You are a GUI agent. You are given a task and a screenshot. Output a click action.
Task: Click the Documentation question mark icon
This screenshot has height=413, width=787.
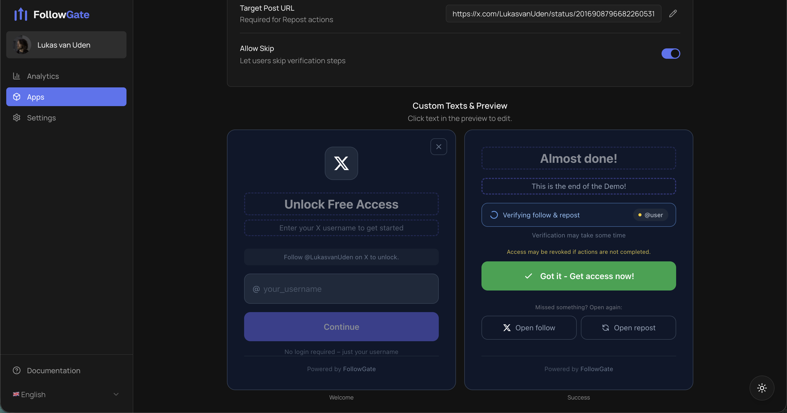point(16,370)
